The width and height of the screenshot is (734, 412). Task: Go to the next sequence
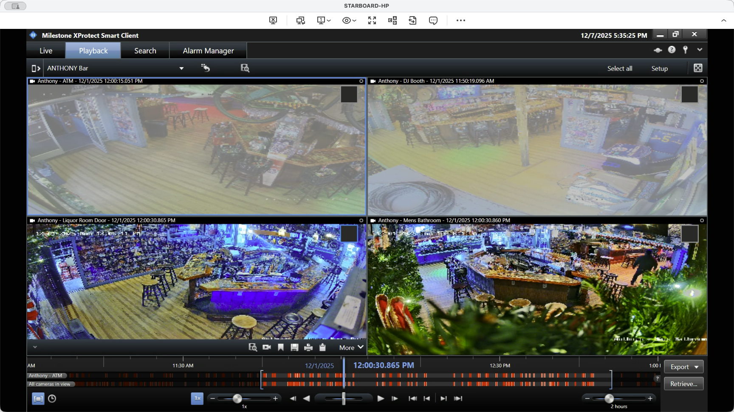(x=443, y=398)
